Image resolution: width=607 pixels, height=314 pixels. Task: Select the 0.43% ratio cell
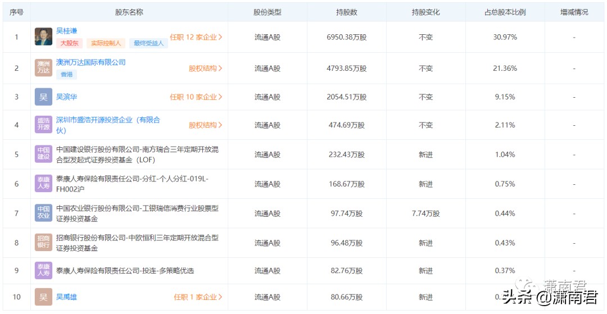coord(505,243)
